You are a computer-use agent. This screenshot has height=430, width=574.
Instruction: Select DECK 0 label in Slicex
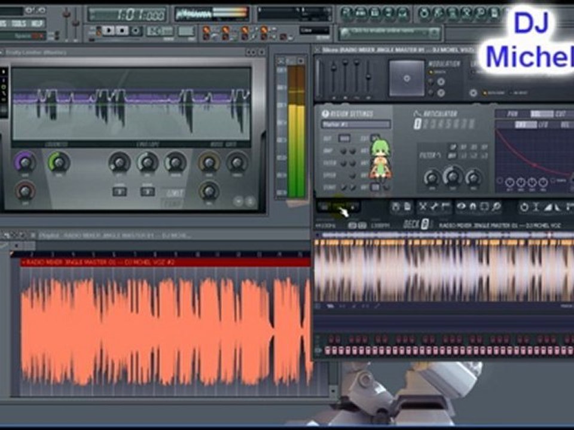[417, 224]
